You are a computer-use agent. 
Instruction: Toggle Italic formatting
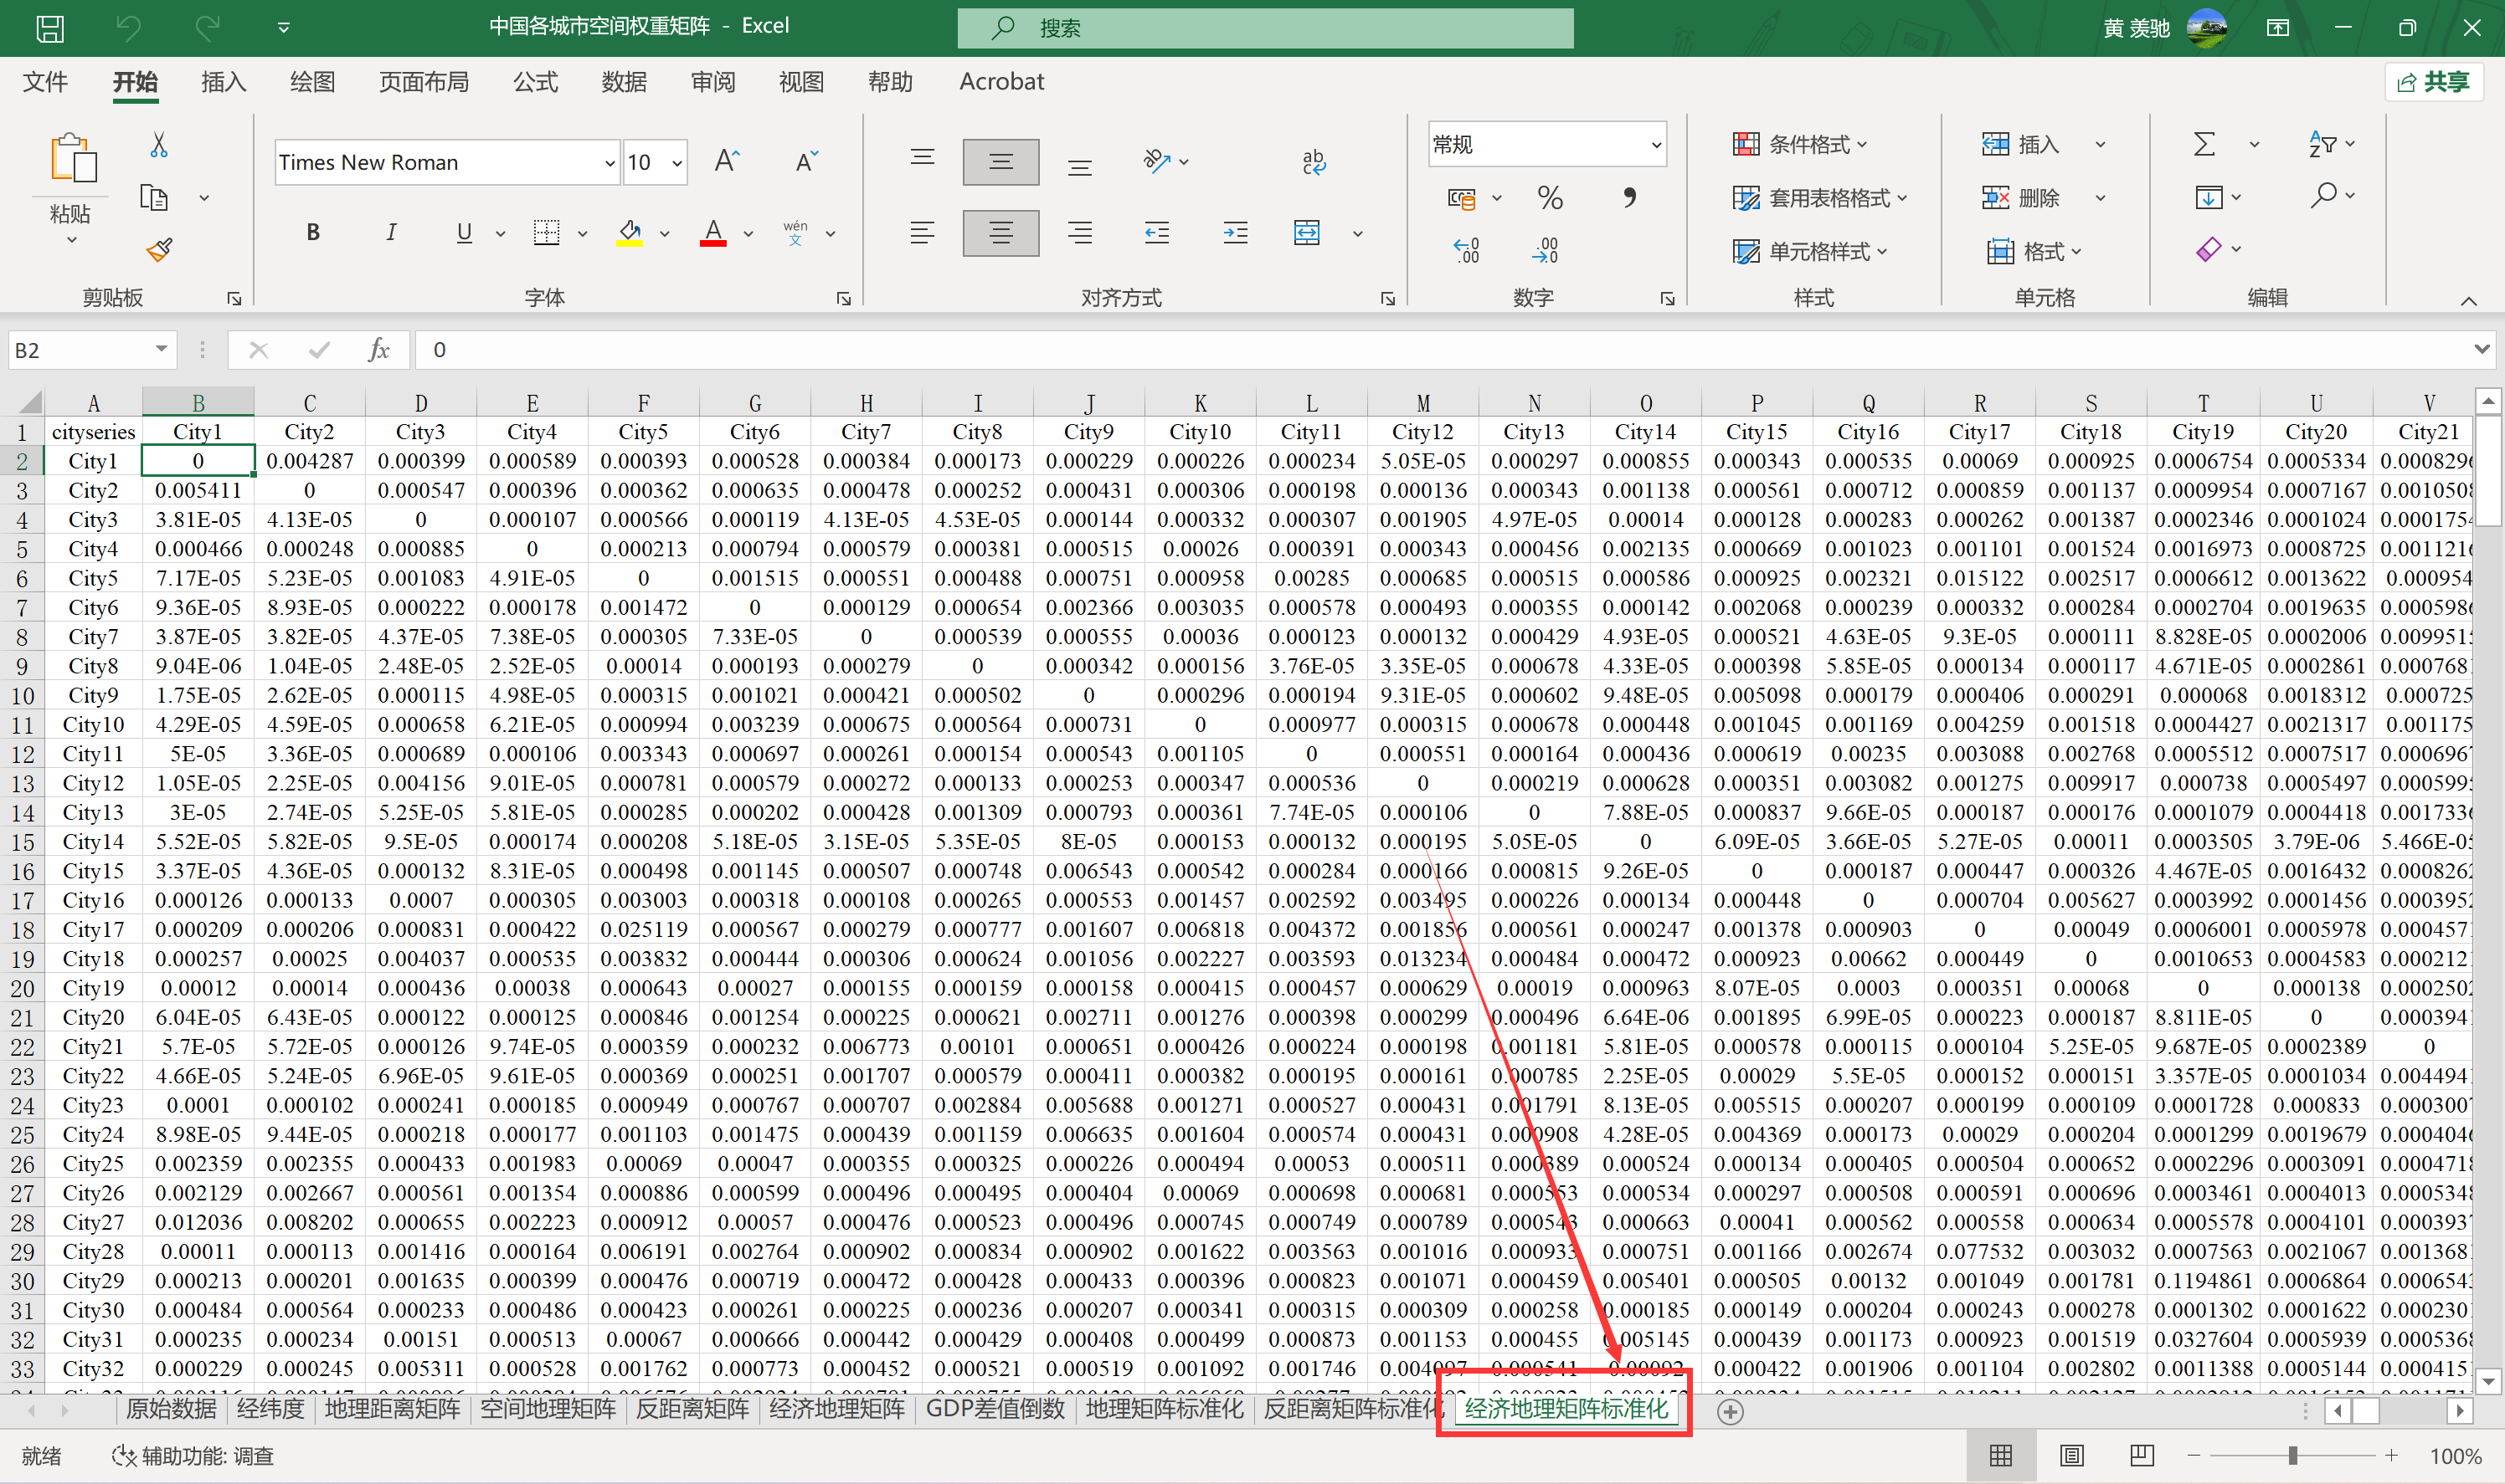pyautogui.click(x=390, y=233)
